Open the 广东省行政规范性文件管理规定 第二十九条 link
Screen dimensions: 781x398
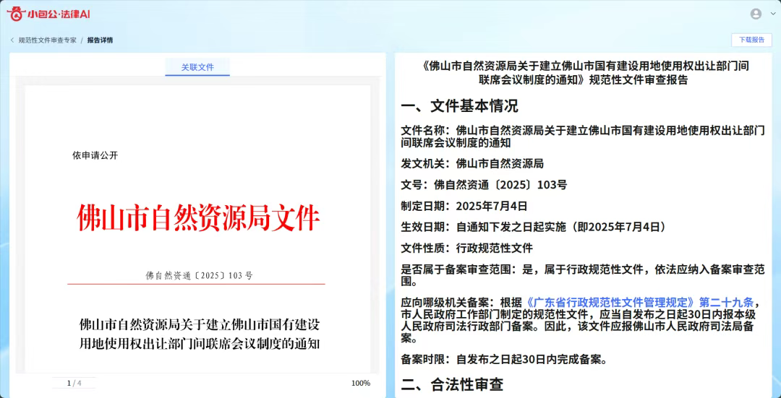639,303
